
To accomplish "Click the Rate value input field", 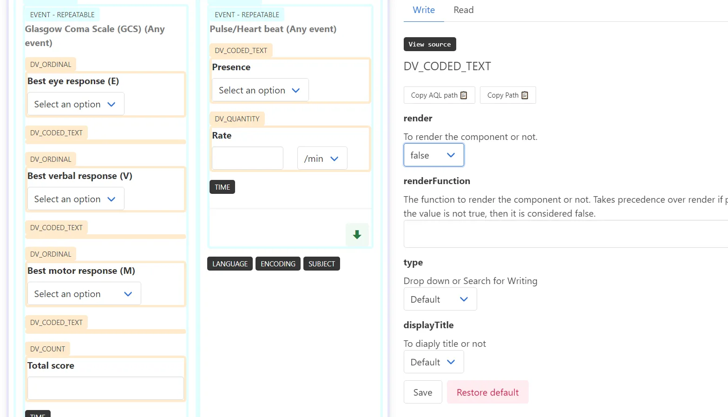I will pos(248,159).
